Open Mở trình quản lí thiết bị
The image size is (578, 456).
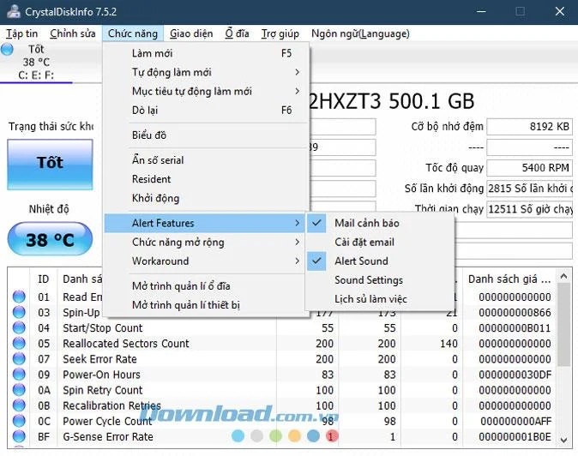207,305
